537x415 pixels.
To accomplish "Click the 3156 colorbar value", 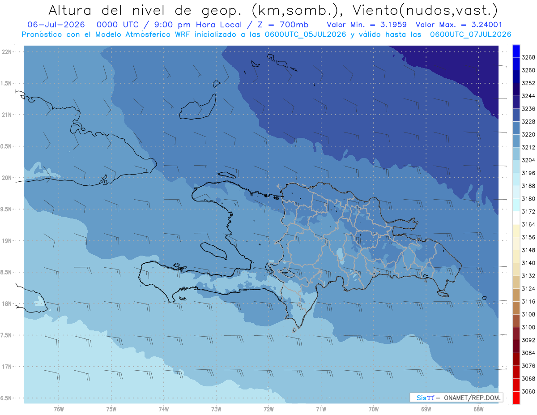I will coord(529,237).
